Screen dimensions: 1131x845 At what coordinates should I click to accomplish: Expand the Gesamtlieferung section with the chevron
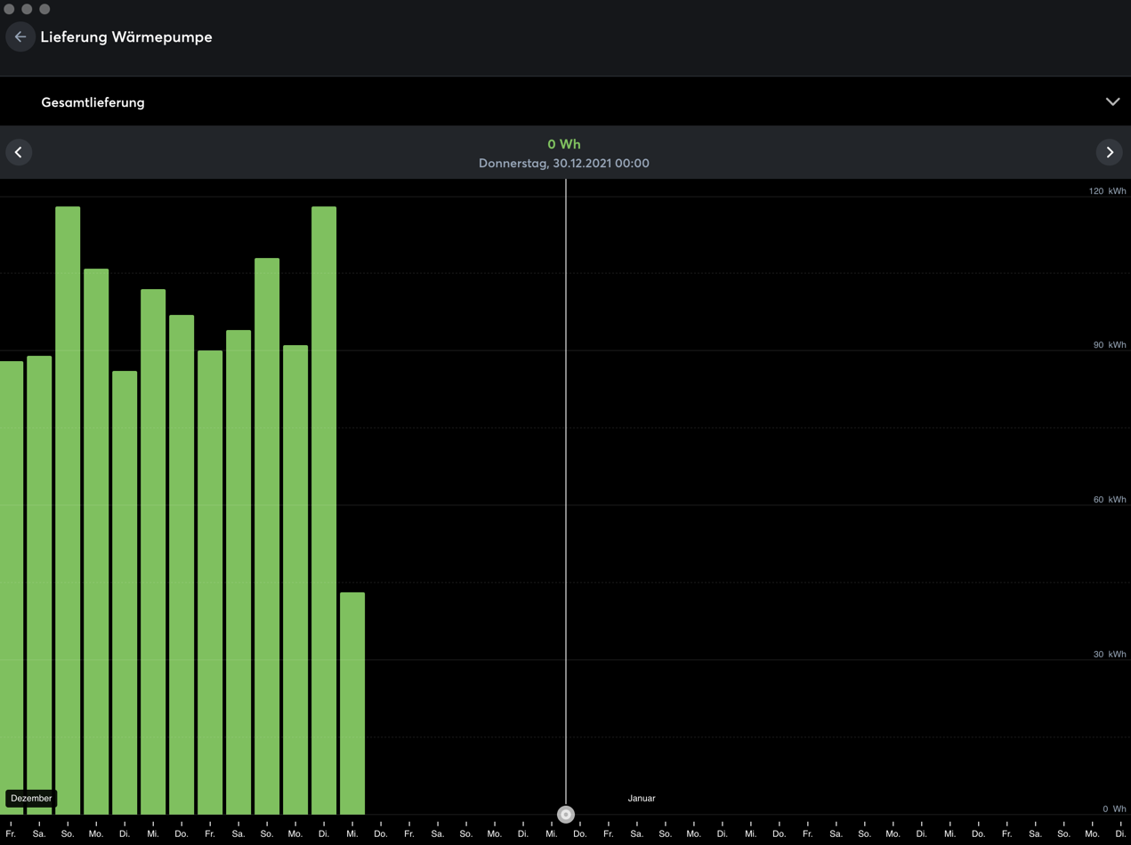click(x=1111, y=102)
